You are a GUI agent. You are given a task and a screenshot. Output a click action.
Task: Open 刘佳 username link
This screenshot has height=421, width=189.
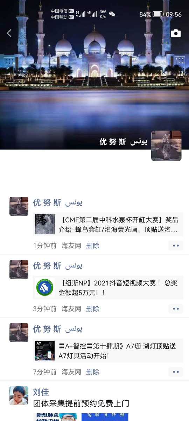click(x=41, y=392)
